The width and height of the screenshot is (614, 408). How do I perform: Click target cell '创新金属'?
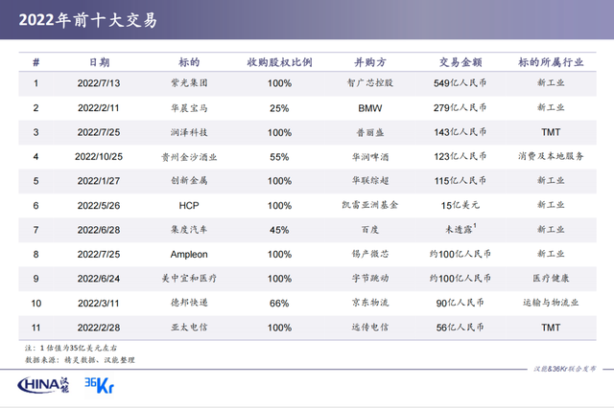click(189, 181)
